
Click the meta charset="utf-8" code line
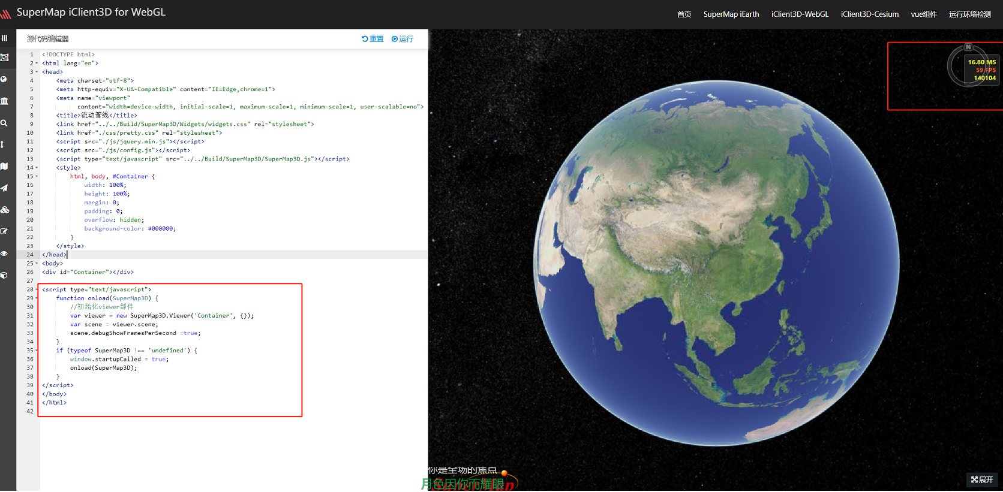[95, 80]
